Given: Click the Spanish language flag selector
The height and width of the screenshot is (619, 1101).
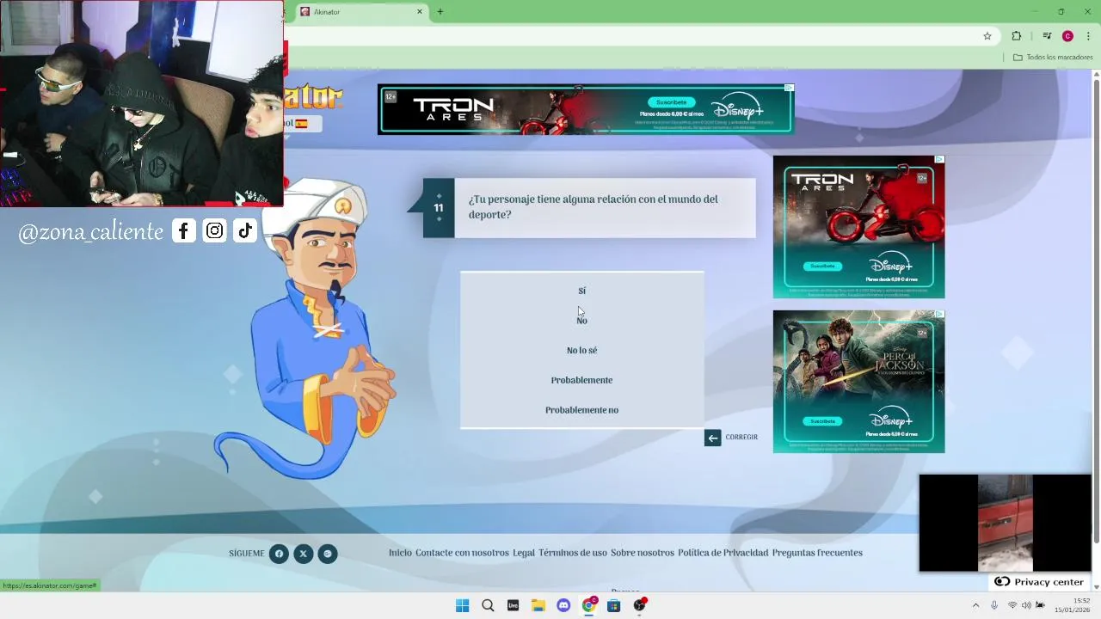Looking at the screenshot, I should pos(301,124).
